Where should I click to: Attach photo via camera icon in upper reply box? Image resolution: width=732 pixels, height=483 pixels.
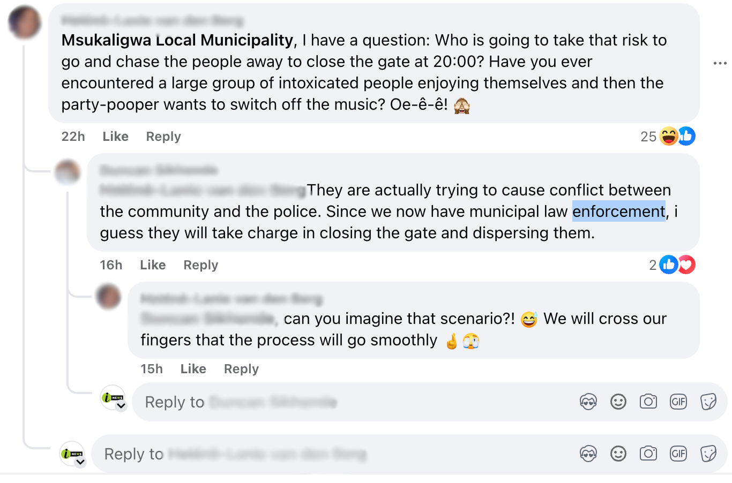648,402
